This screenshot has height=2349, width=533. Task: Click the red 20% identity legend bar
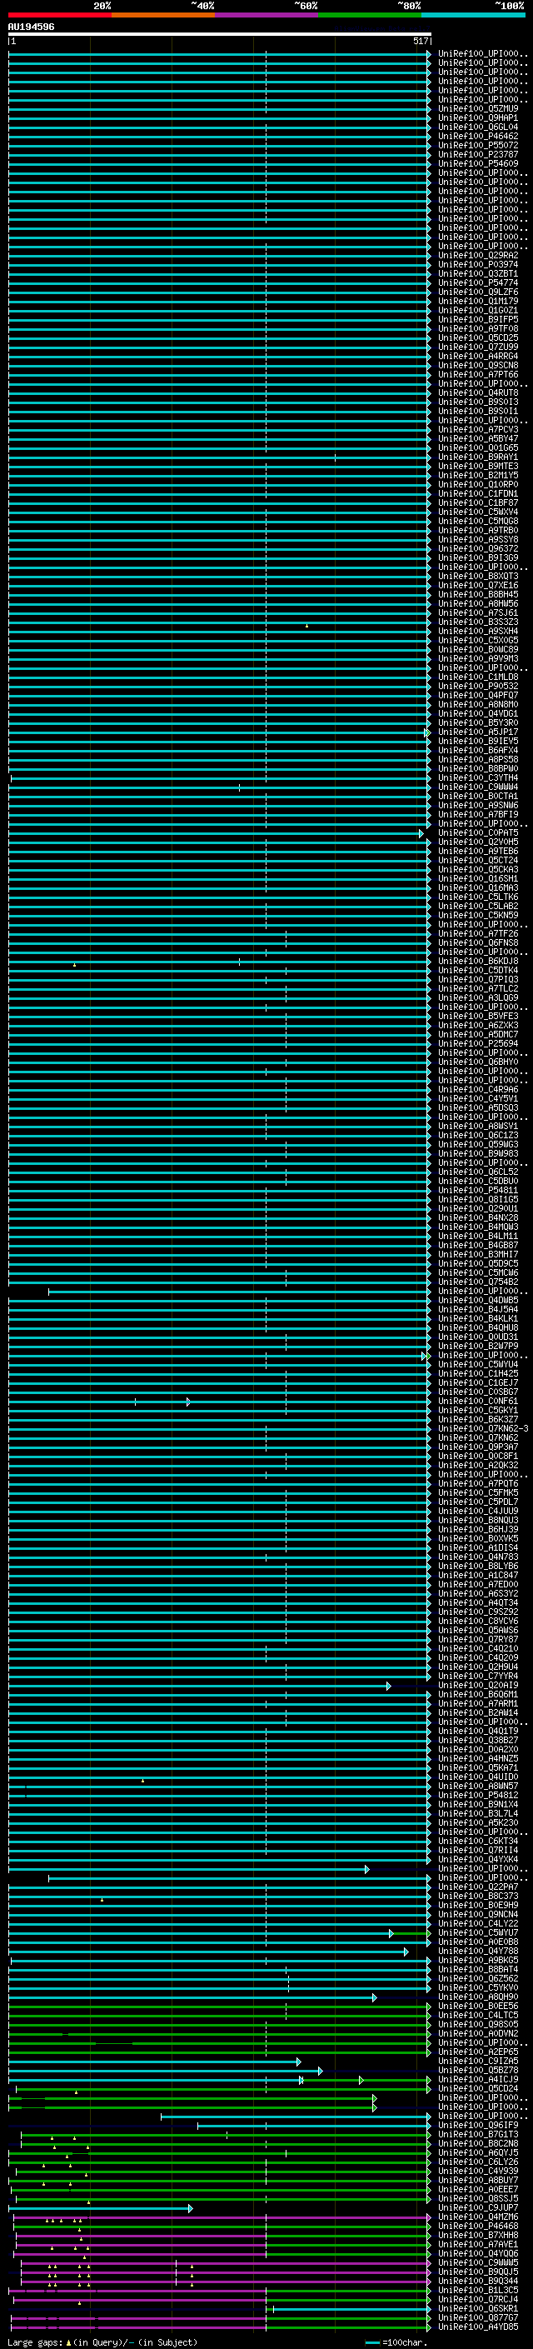(x=59, y=15)
